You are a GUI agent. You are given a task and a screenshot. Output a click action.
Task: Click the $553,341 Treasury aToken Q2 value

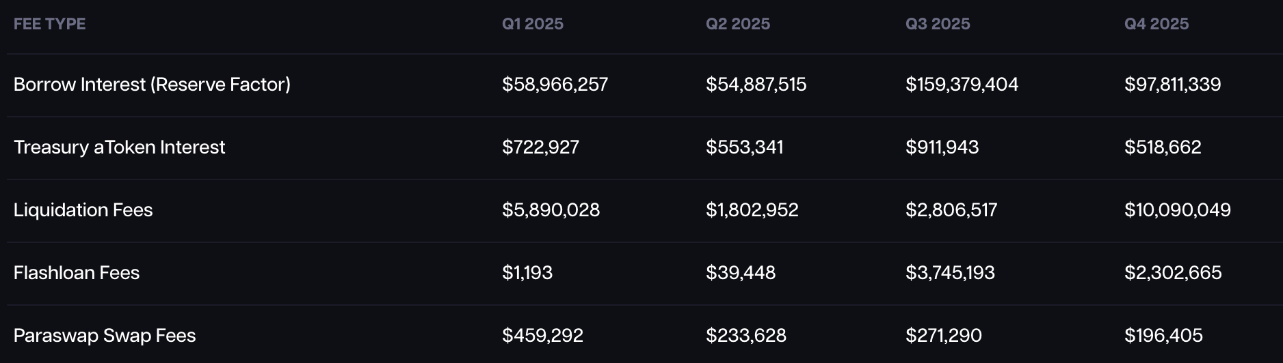click(x=744, y=147)
